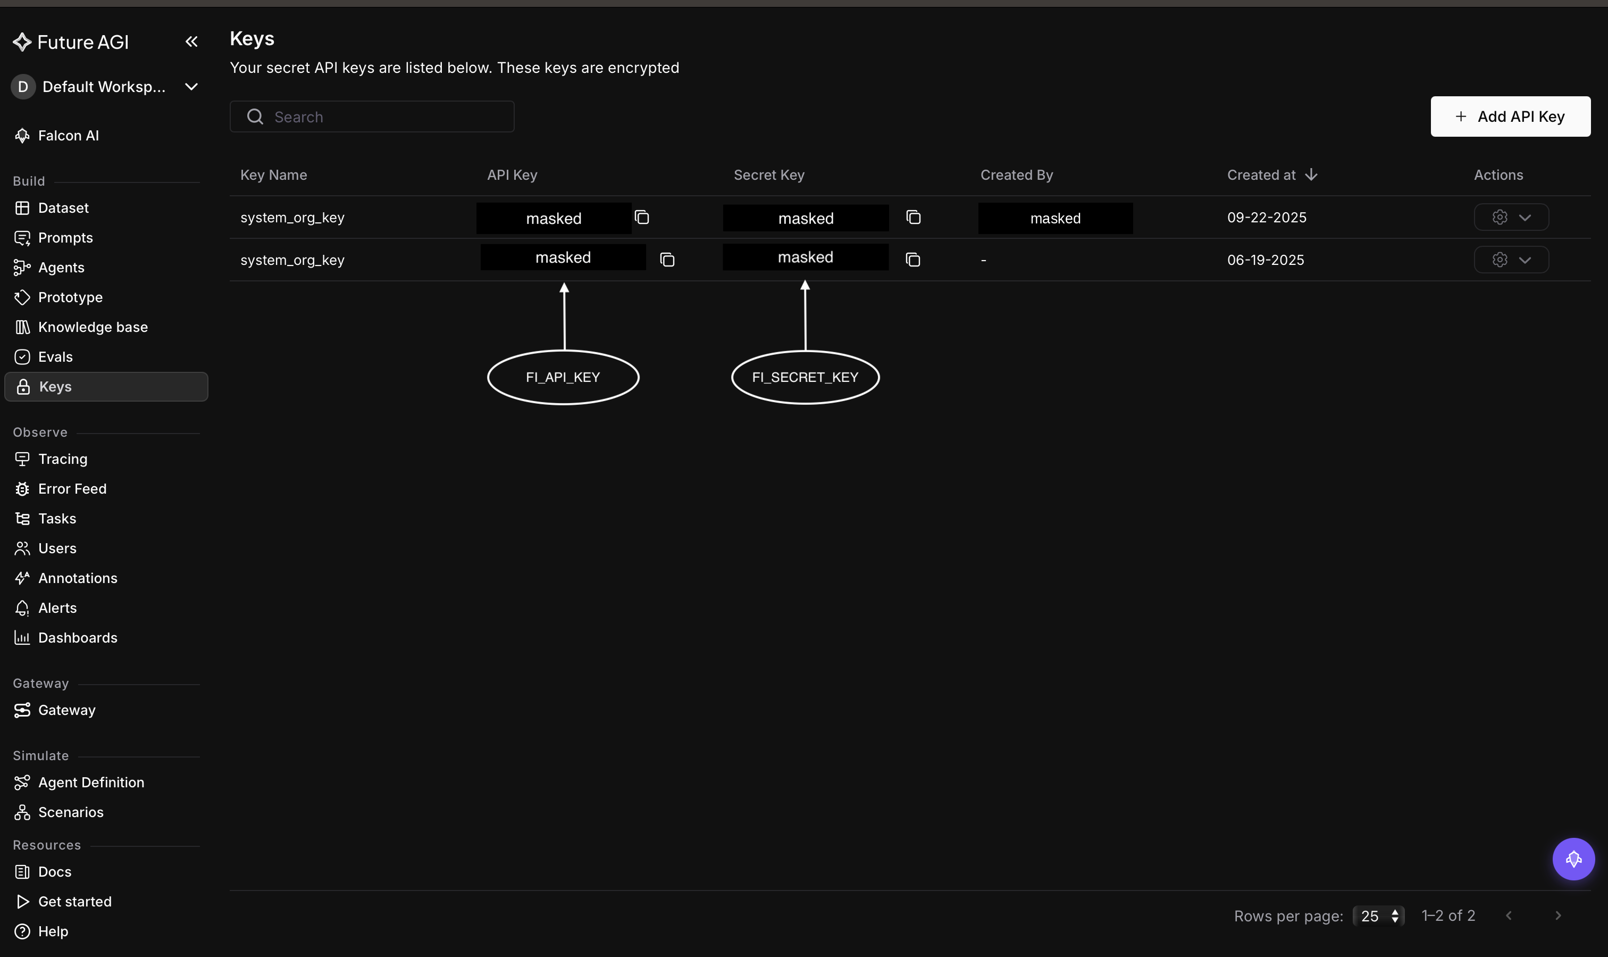Viewport: 1608px width, 957px height.
Task: Sort by Created at column arrow
Action: tap(1311, 175)
